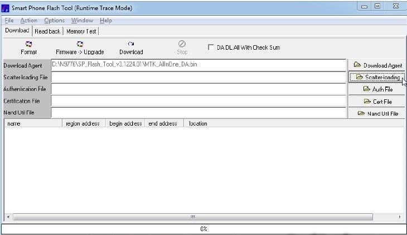Click the Download Agent path field
This screenshot has width=407, height=235.
point(198,65)
